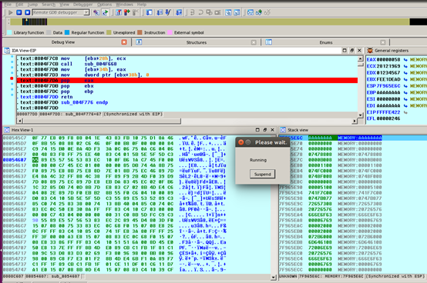Close the Enums tab

(383, 42)
